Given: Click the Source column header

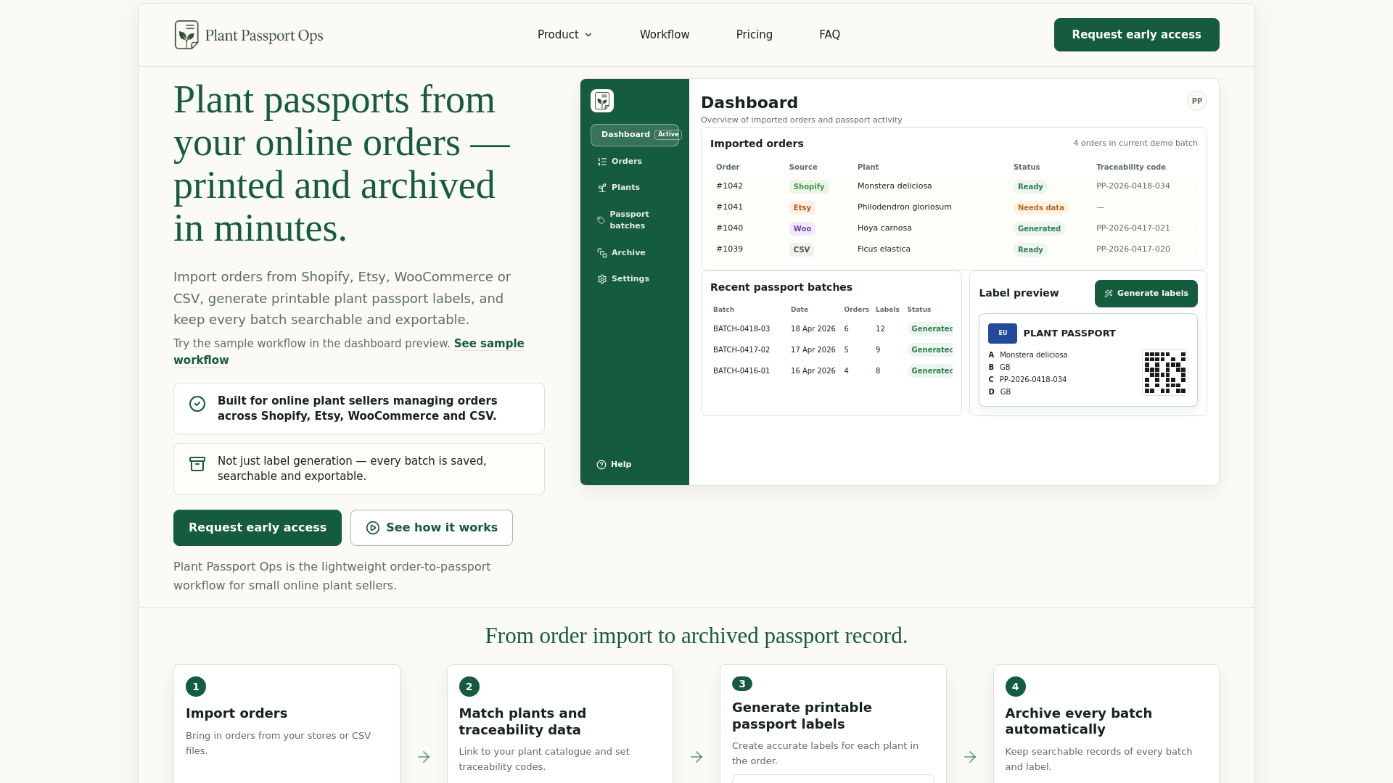Looking at the screenshot, I should [803, 167].
